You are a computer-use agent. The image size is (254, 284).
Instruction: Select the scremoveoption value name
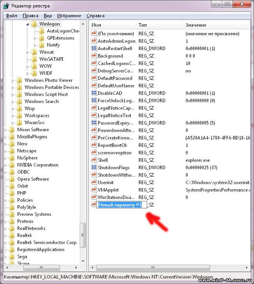click(115, 152)
